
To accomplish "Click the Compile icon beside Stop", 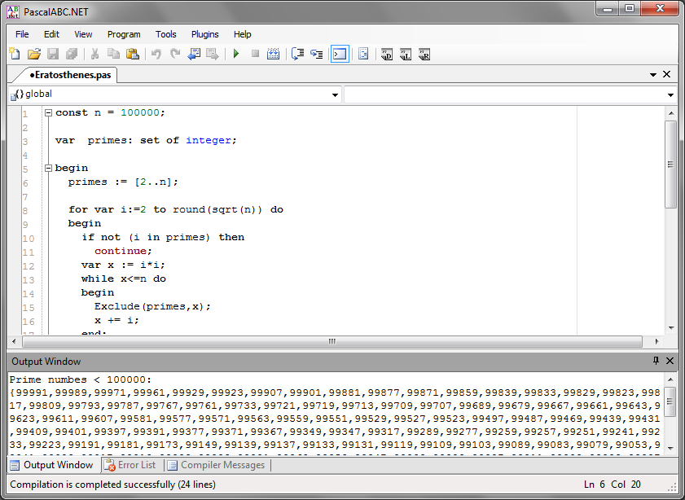I will [274, 54].
